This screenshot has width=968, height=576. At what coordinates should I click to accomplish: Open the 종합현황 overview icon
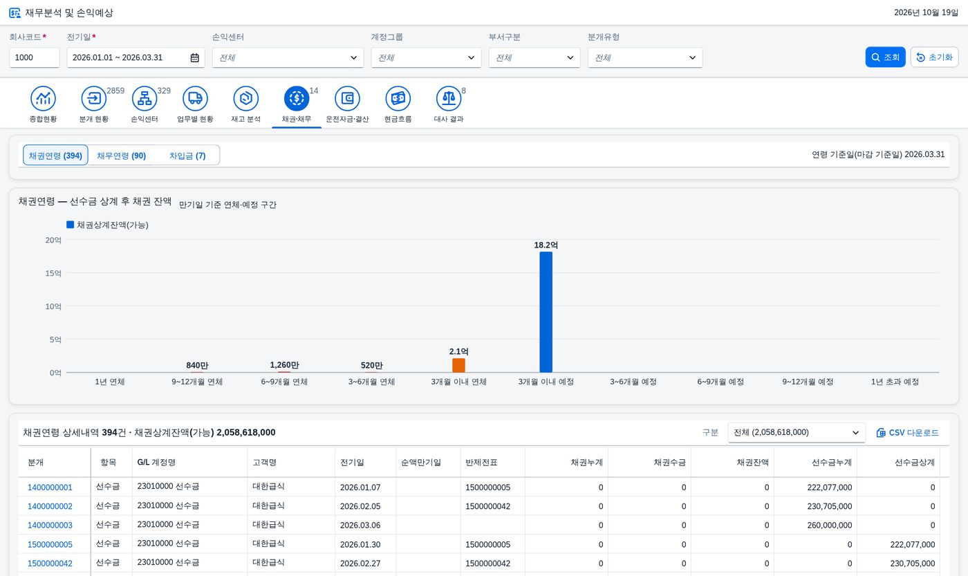tap(43, 99)
